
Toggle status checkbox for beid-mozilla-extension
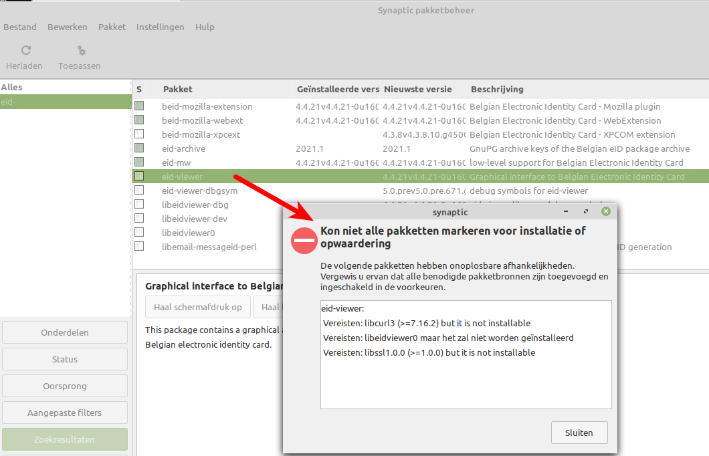click(139, 106)
